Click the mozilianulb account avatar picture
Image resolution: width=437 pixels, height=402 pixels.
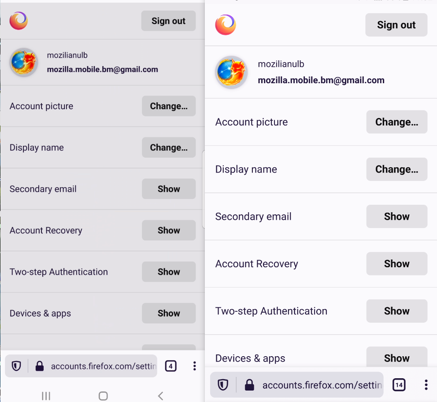click(x=231, y=72)
